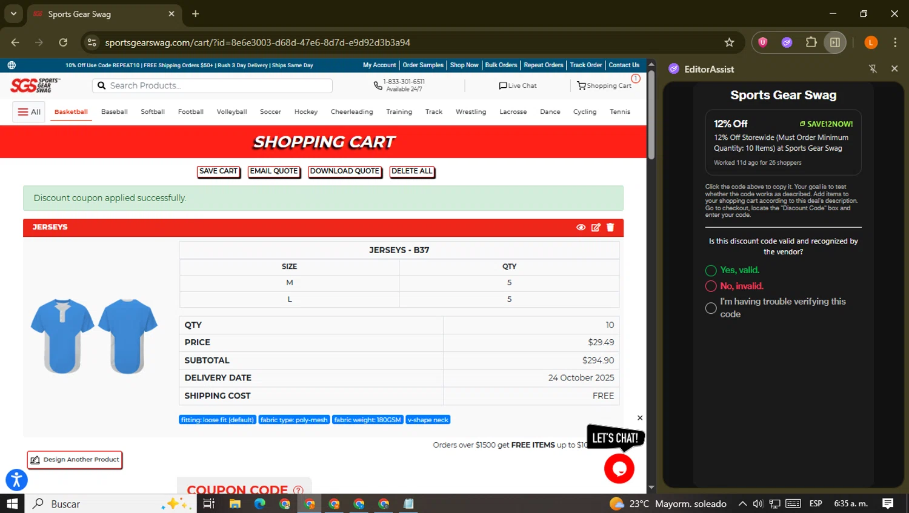Open the Volleyball category

pyautogui.click(x=231, y=112)
